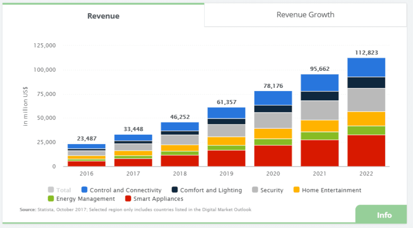The image size is (413, 228).
Task: Click the 78,176 total label
Action: (x=273, y=86)
